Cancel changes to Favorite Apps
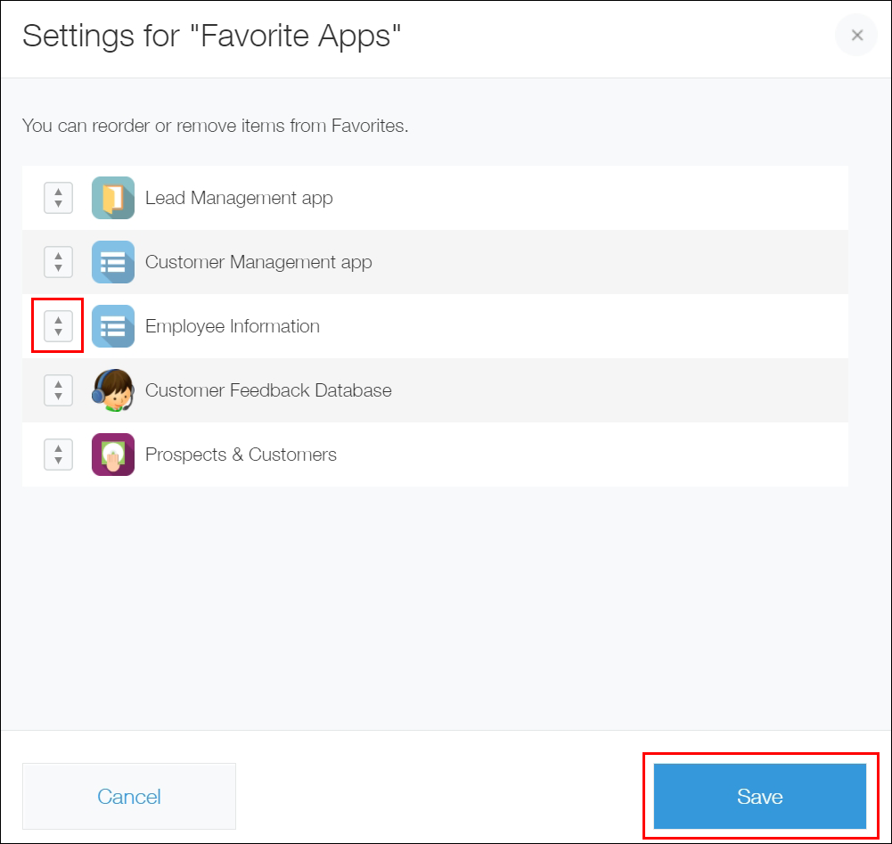 point(128,796)
